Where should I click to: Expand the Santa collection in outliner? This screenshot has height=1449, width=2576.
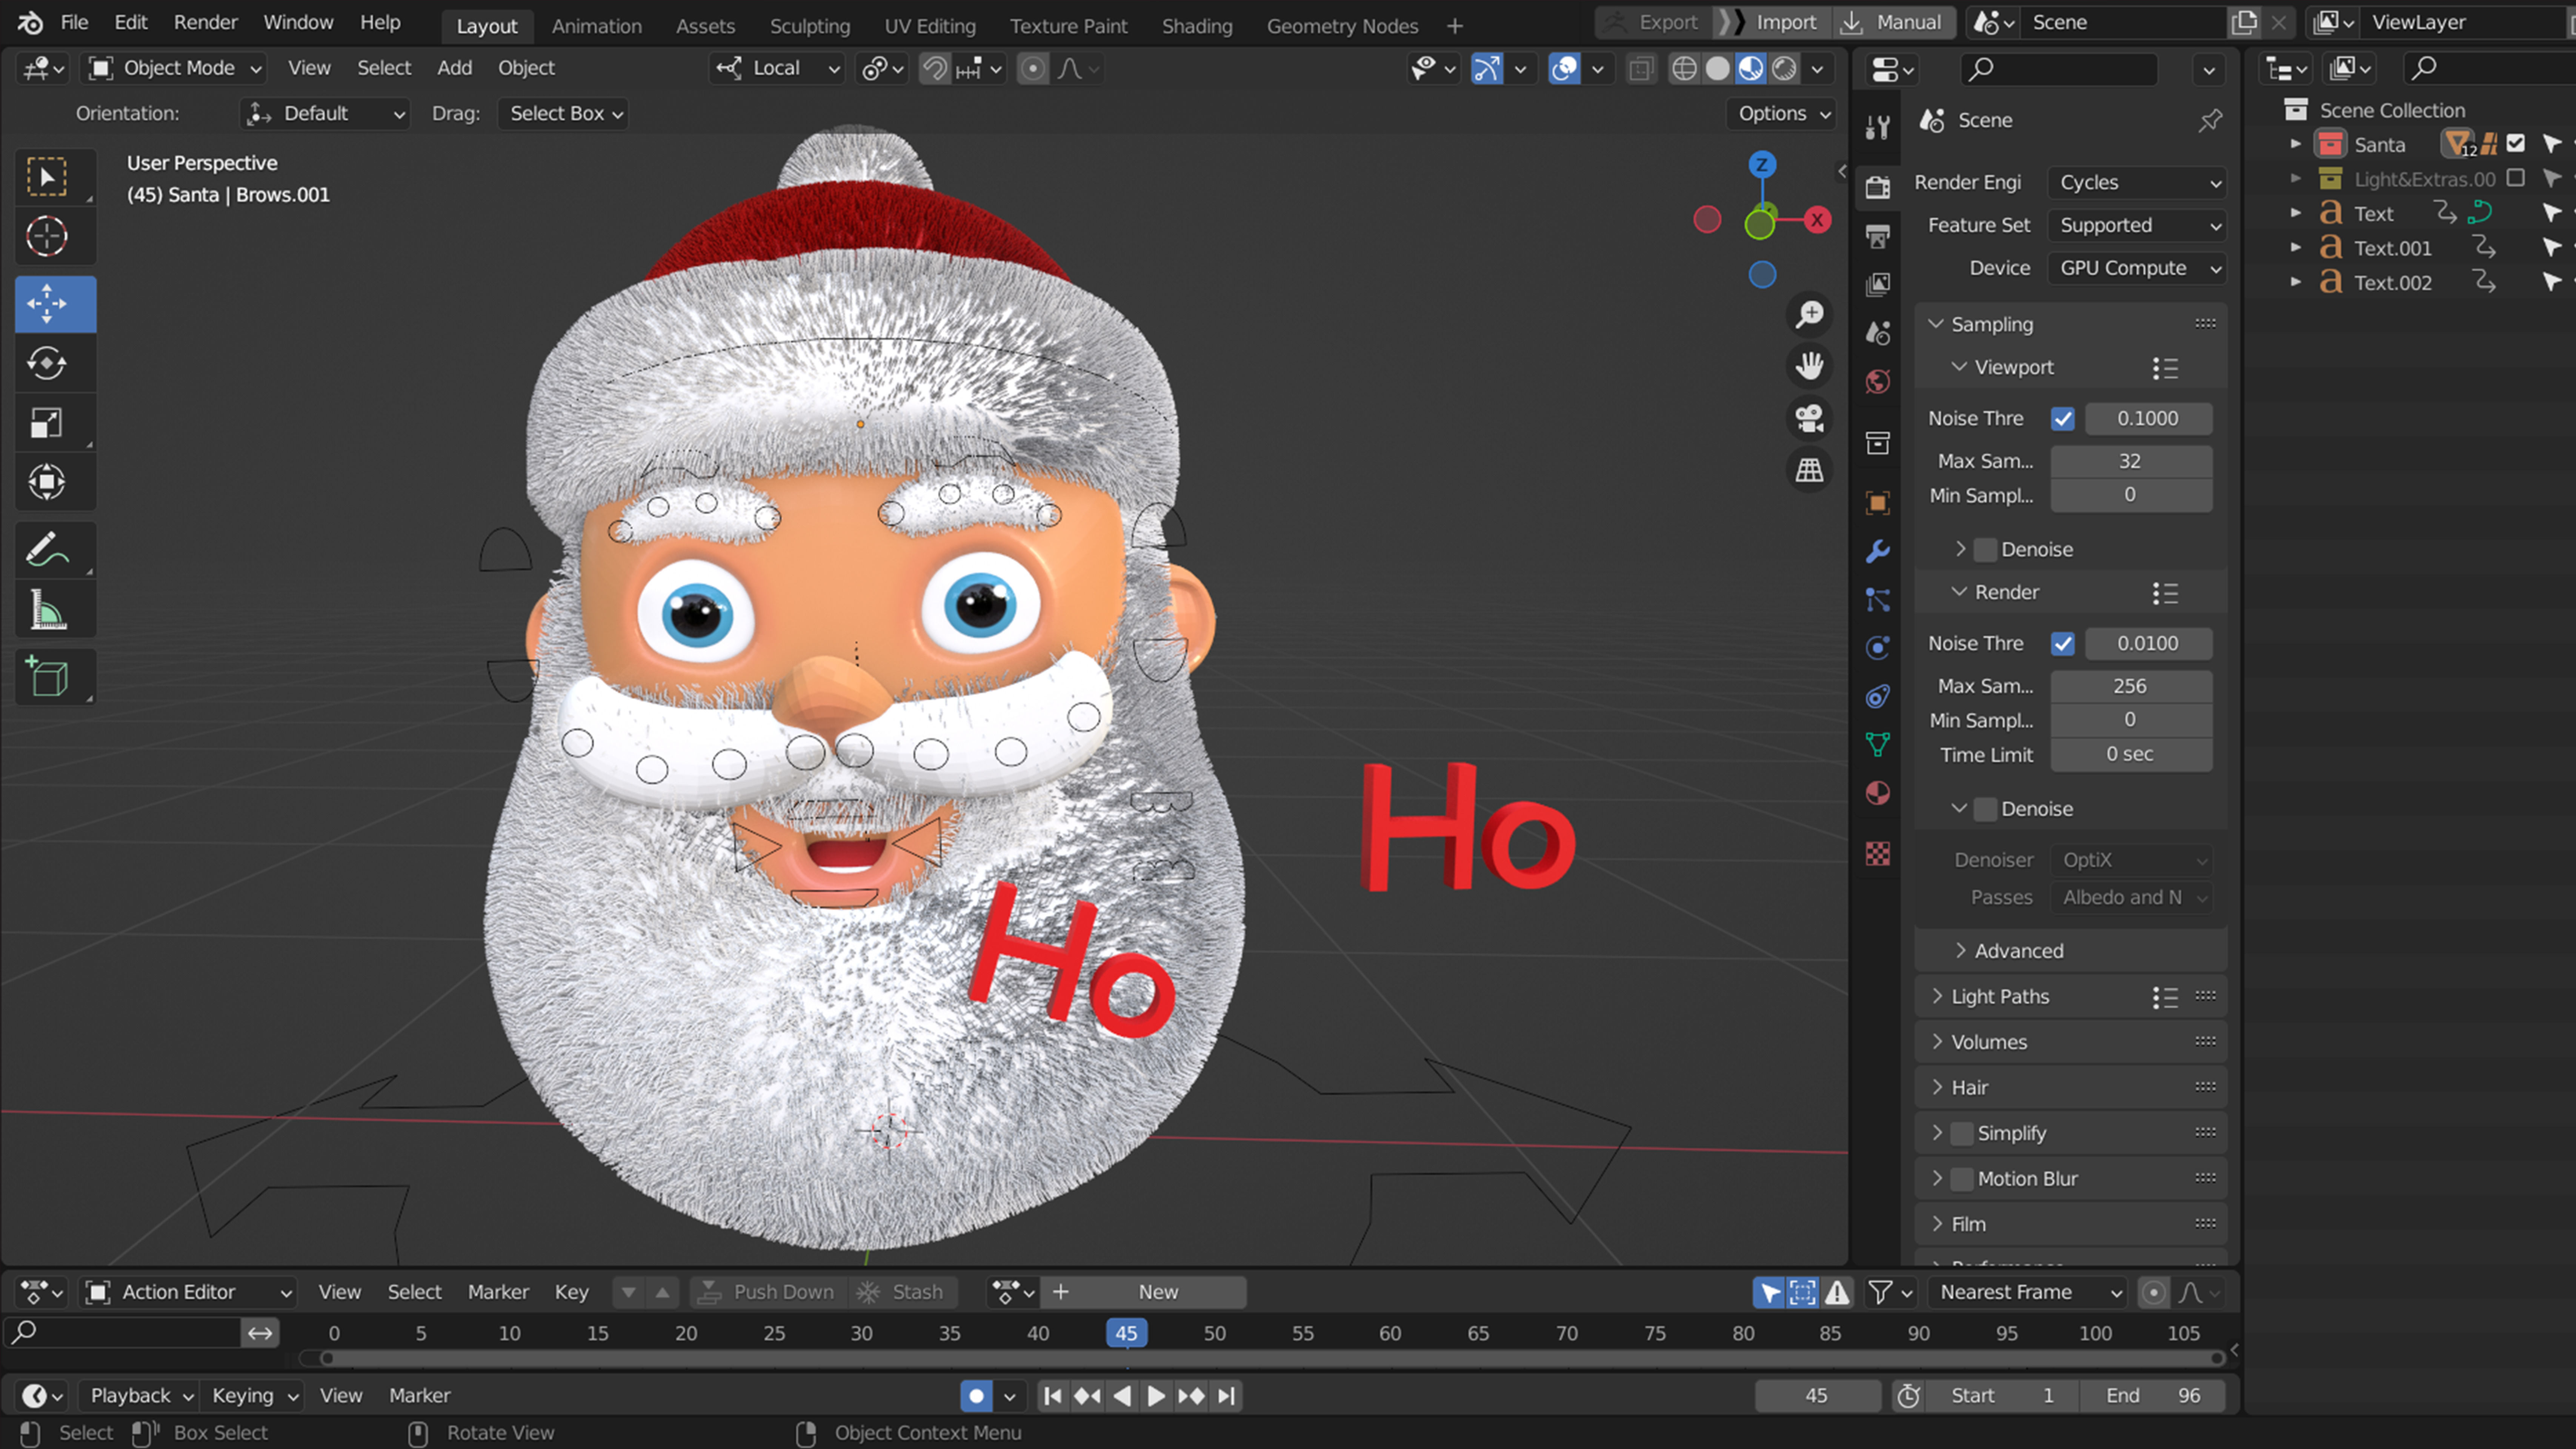coord(2296,144)
